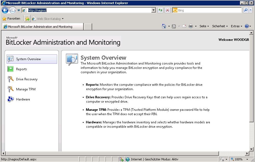The height and width of the screenshot is (162, 255).
Task: Open the Hardware inventory section
Action: click(x=24, y=99)
